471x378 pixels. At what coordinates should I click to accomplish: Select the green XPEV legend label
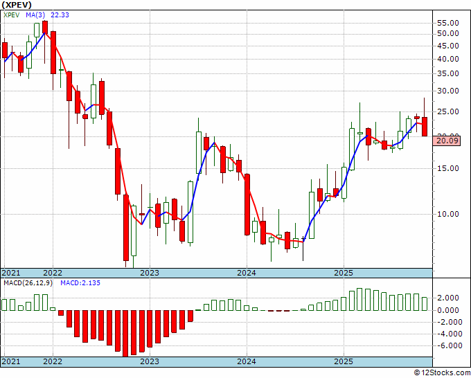click(11, 15)
